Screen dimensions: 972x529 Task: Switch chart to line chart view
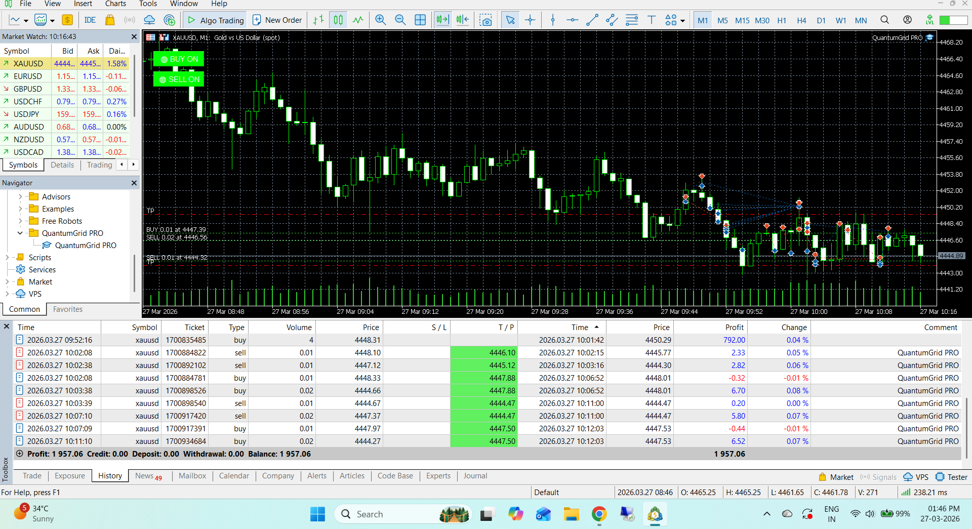pos(358,20)
